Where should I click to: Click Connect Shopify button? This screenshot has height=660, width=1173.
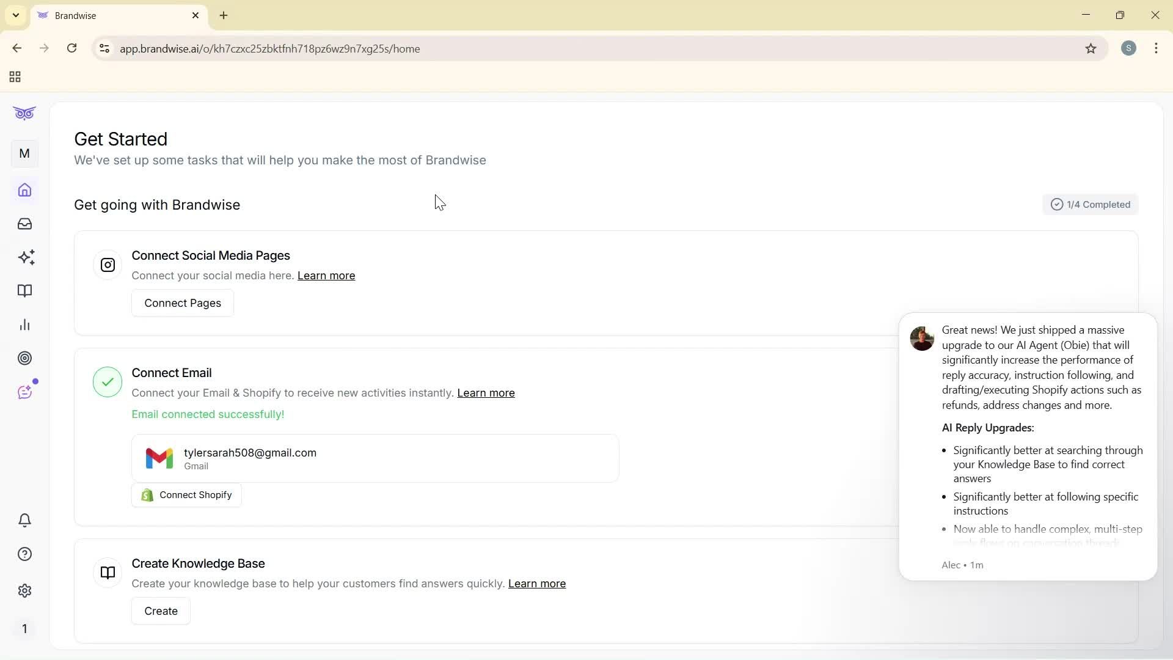tap(186, 494)
